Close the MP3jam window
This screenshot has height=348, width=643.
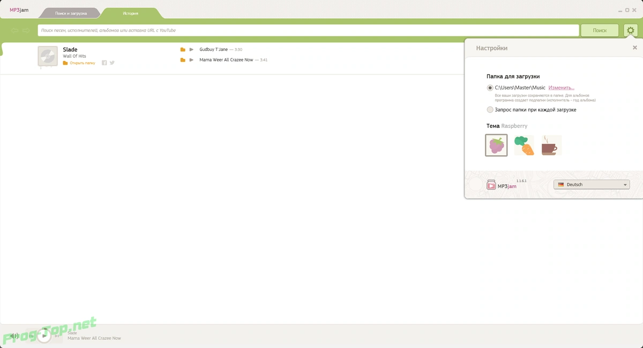coord(635,10)
